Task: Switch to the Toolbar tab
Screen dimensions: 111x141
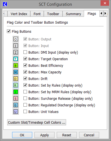Action: pyautogui.click(x=53, y=14)
